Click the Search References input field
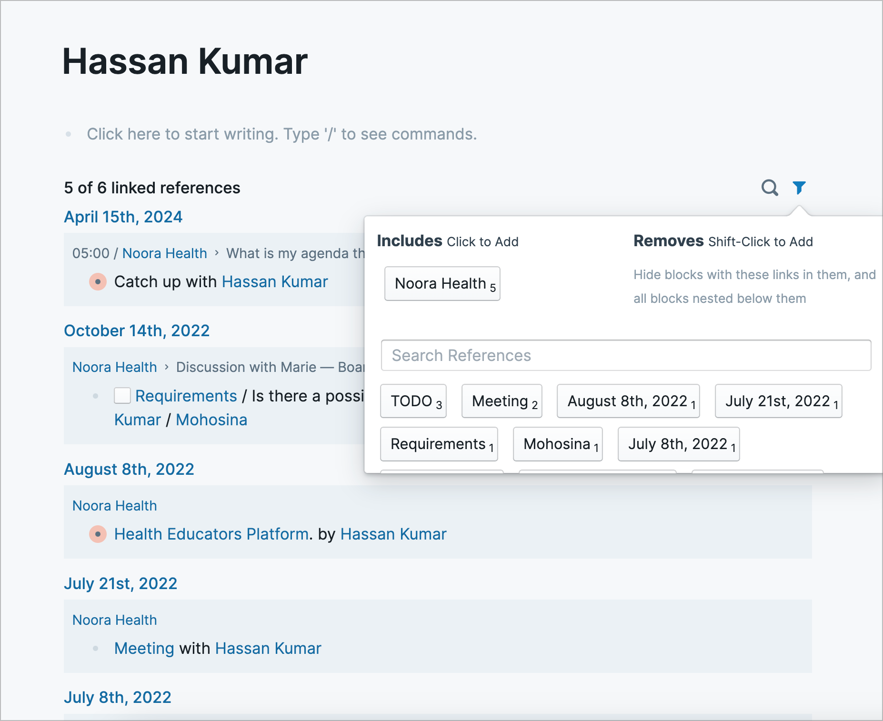The image size is (883, 721). (626, 355)
